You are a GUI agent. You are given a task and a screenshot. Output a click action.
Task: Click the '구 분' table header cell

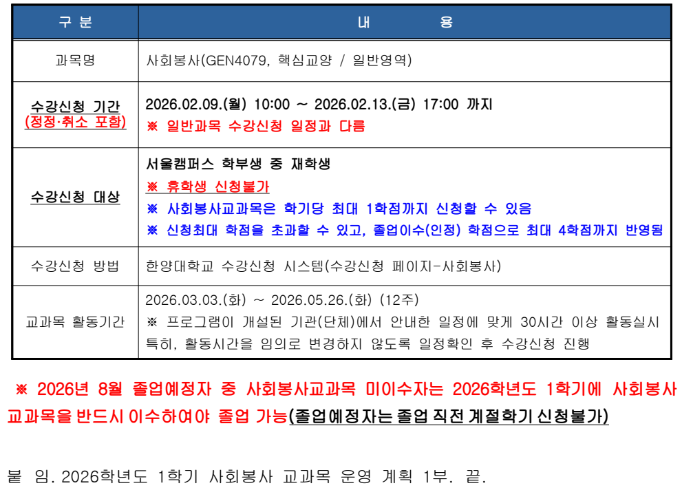point(75,22)
